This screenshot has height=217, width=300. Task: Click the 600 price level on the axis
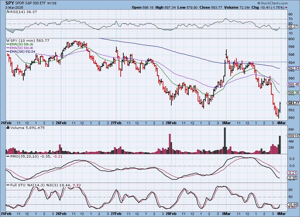click(x=291, y=39)
